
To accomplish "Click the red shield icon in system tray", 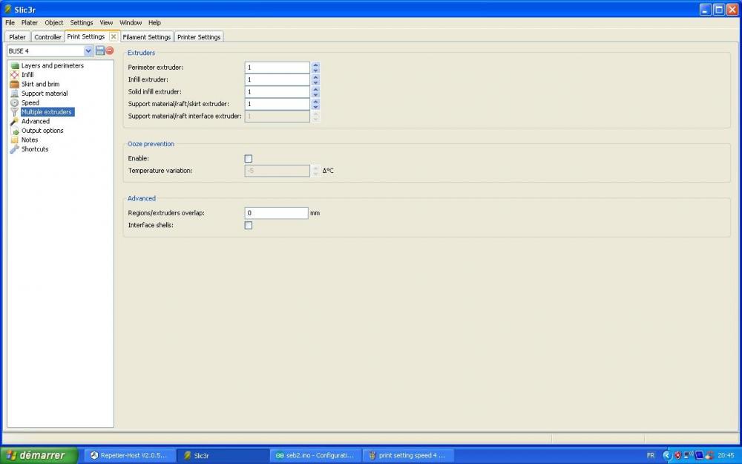I will coord(677,456).
